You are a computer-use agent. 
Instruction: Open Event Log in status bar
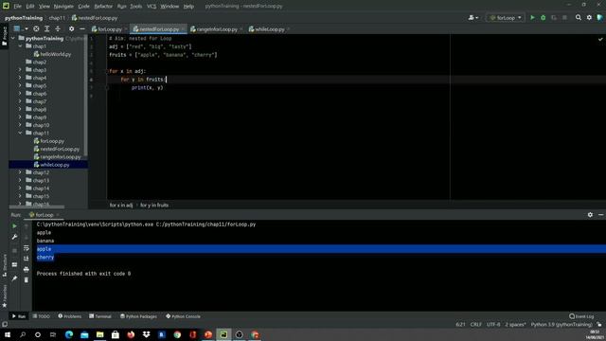[x=581, y=316]
